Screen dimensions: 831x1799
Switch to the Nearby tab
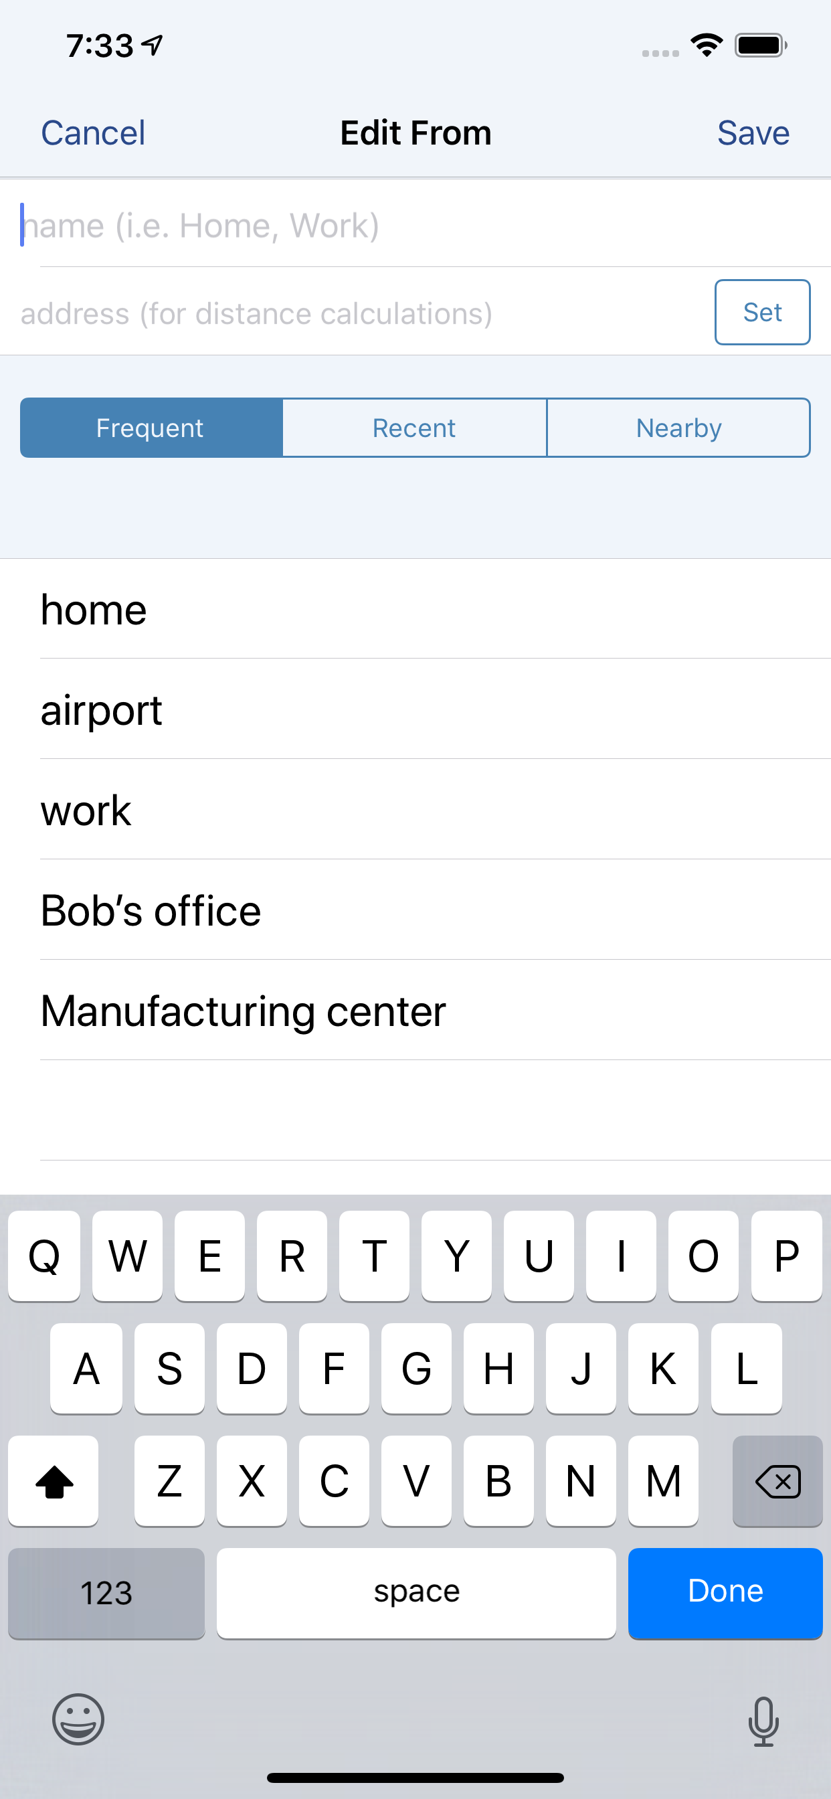(x=678, y=428)
